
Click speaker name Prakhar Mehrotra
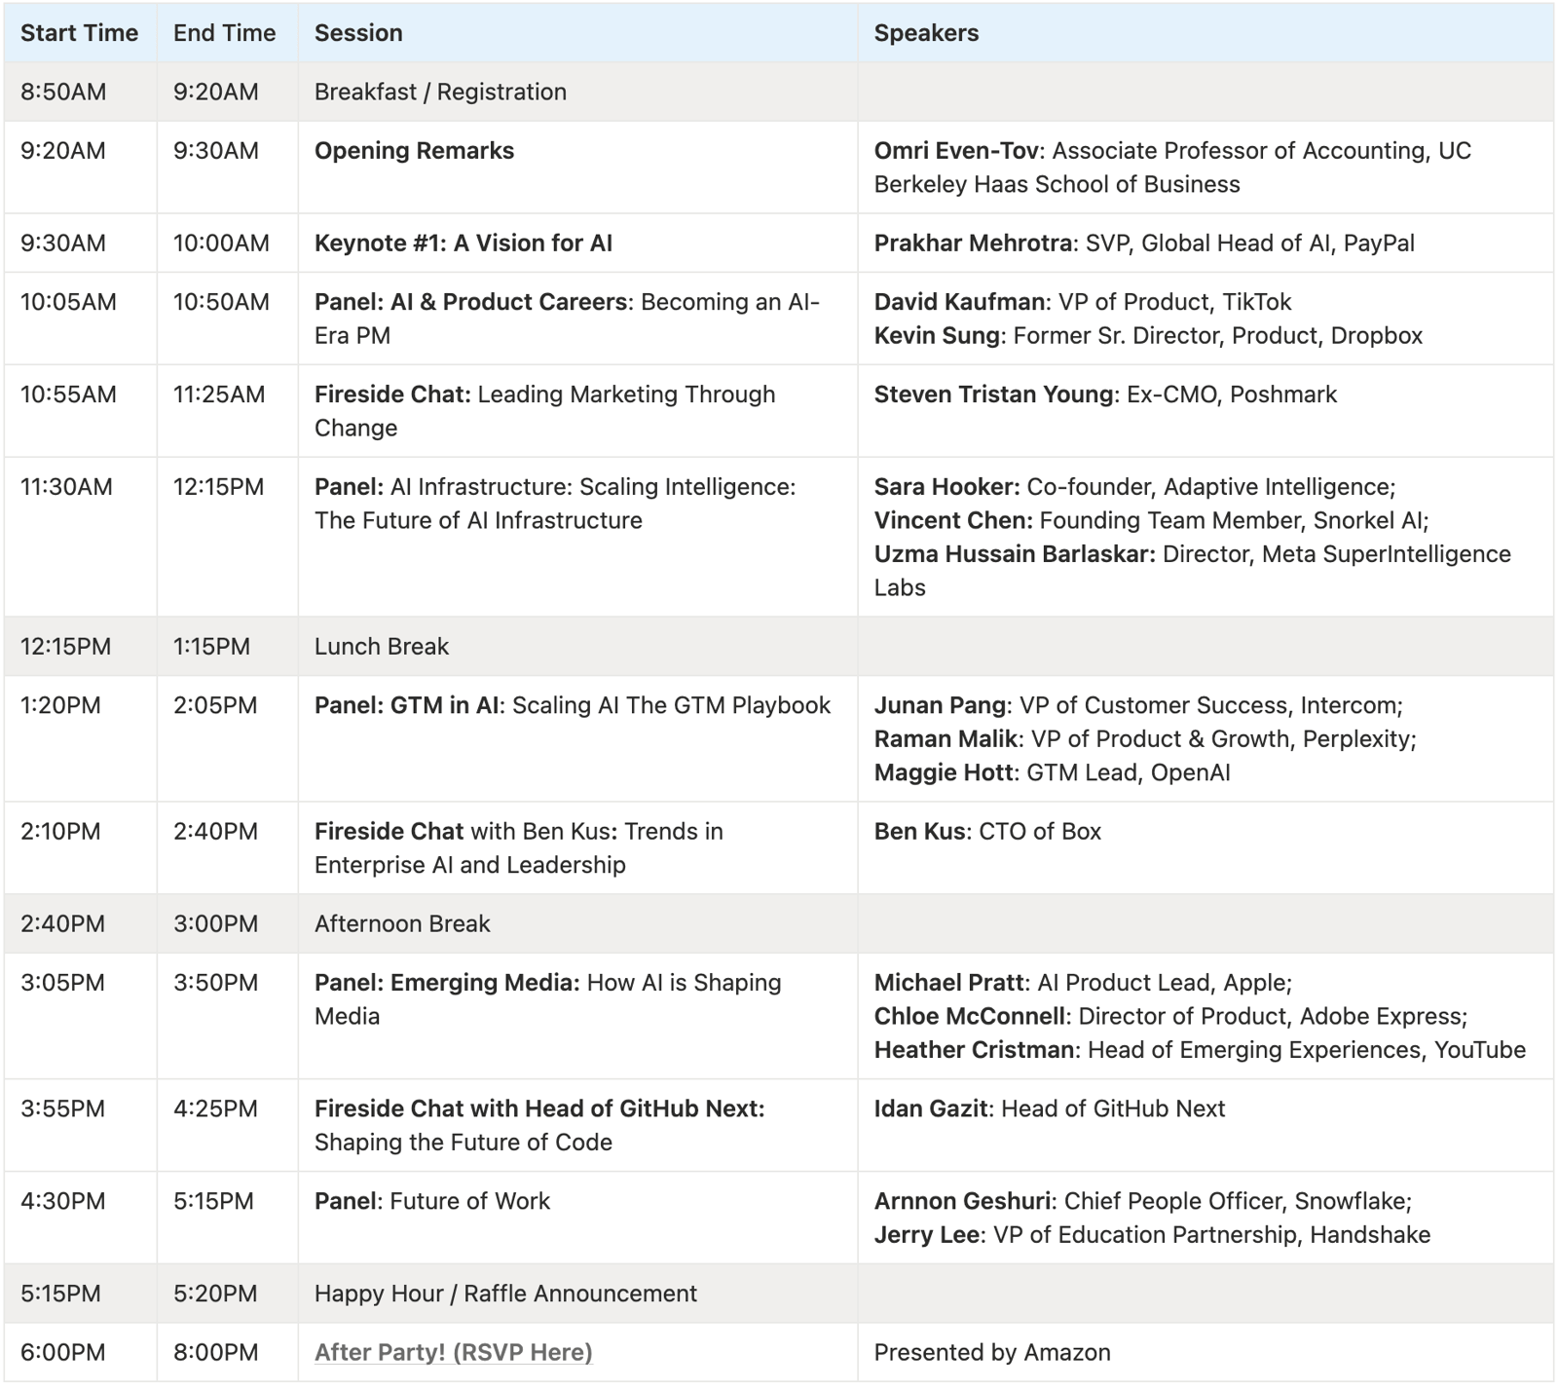click(972, 244)
